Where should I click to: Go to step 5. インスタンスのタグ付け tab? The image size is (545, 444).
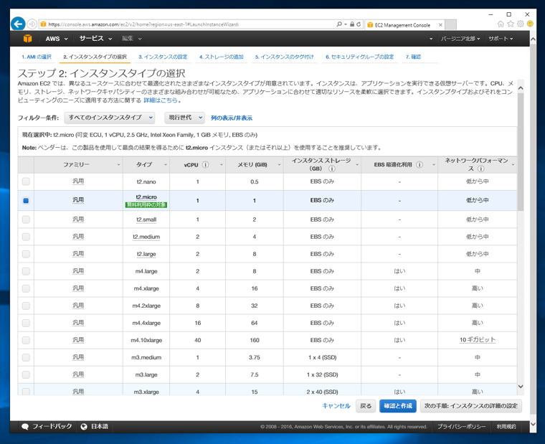coord(284,57)
